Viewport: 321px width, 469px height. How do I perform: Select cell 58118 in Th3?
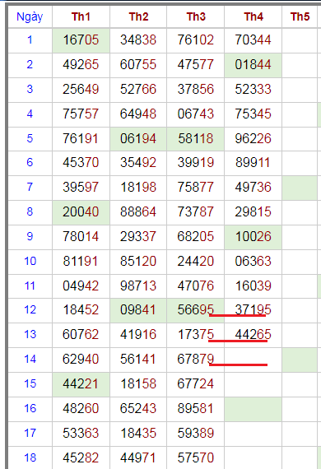tap(196, 139)
